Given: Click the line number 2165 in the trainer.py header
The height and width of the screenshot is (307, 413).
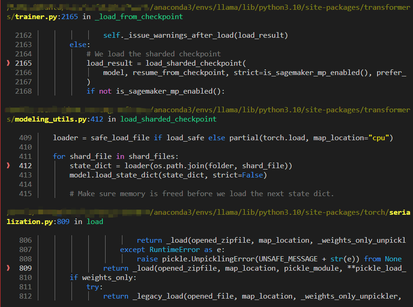Looking at the screenshot, I should [x=70, y=16].
